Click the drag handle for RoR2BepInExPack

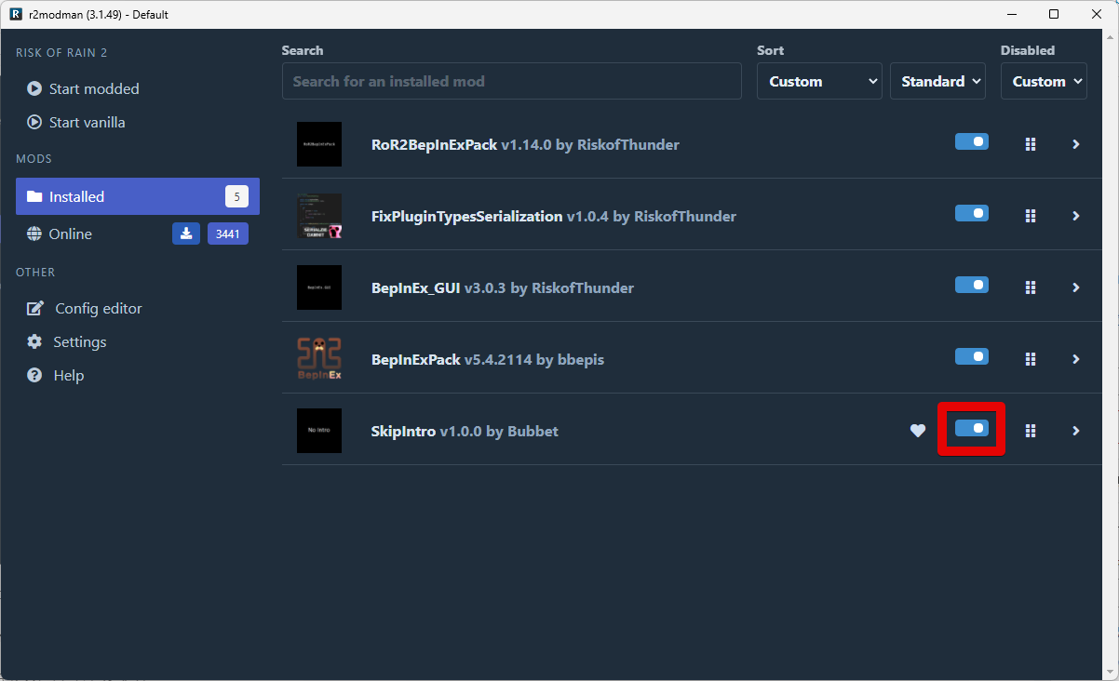[x=1031, y=144]
